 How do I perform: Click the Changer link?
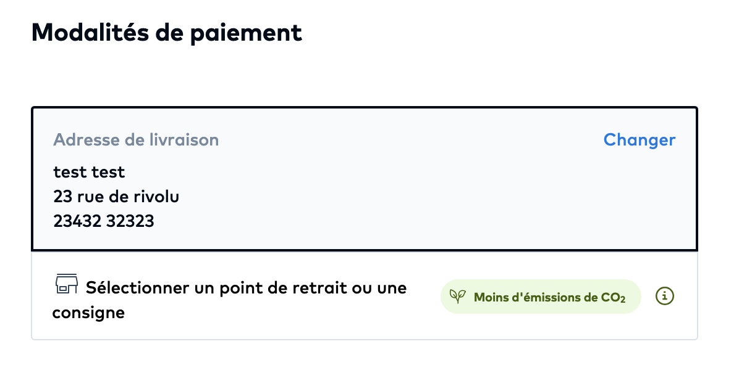click(x=639, y=140)
